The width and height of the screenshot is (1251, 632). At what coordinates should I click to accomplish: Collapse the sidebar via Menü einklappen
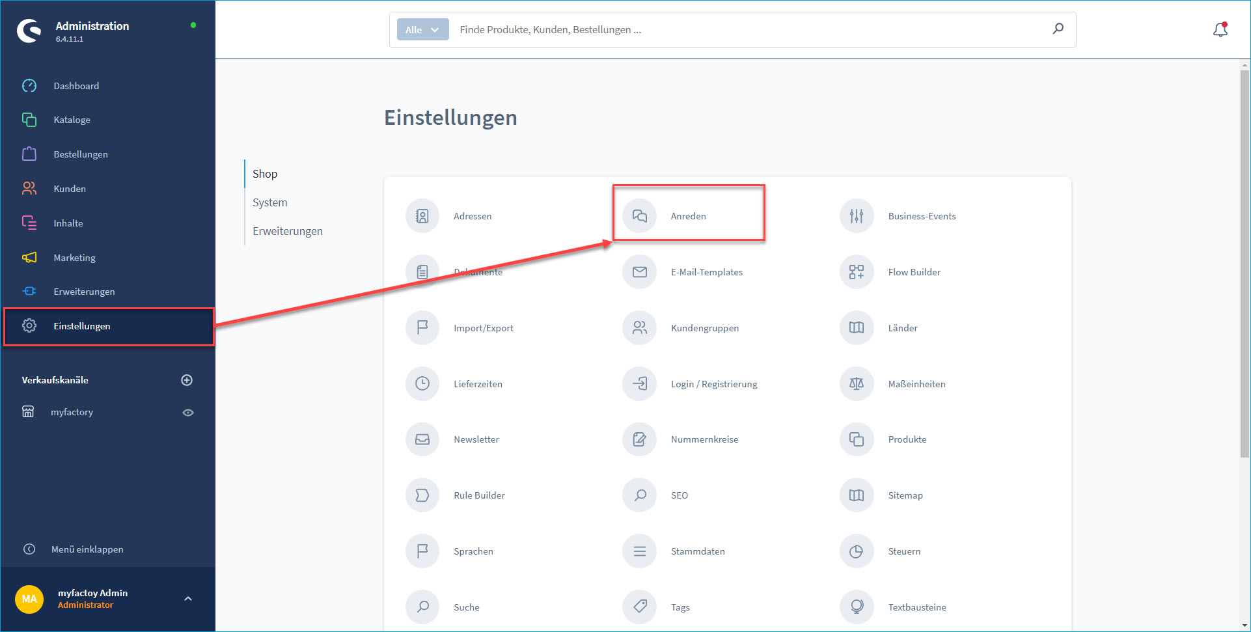pyautogui.click(x=73, y=549)
